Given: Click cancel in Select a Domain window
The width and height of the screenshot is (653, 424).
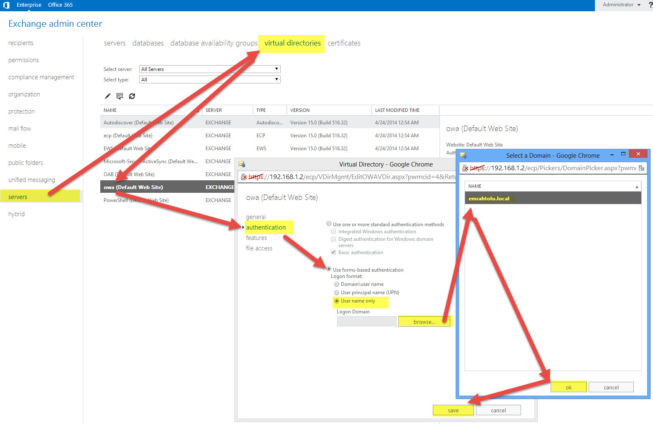Looking at the screenshot, I should pyautogui.click(x=611, y=387).
